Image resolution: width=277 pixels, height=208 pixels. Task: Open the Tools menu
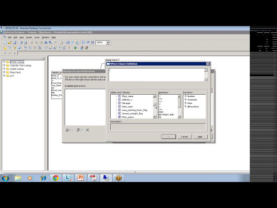tap(37, 38)
